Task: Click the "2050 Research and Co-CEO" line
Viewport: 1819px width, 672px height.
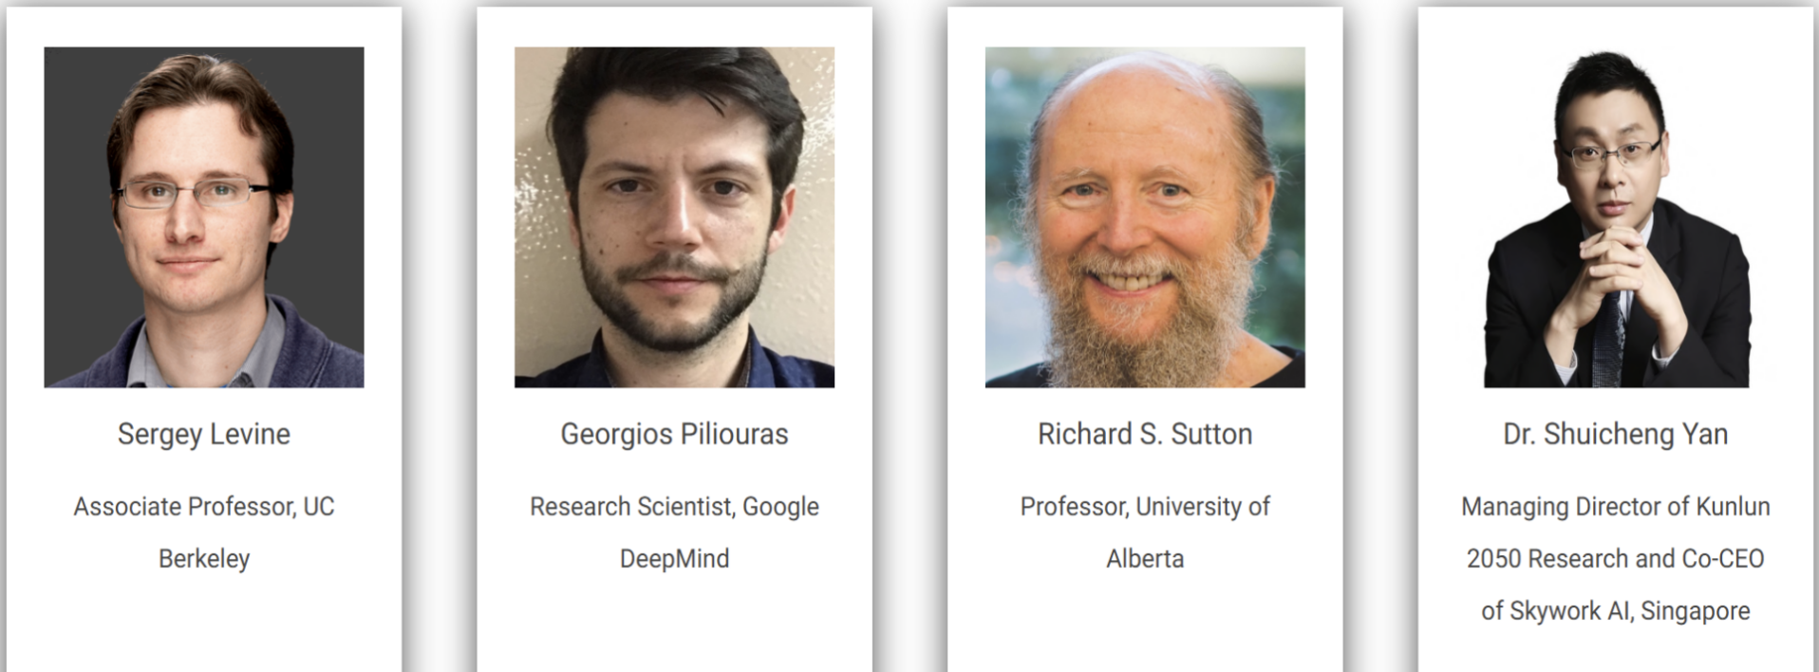Action: pyautogui.click(x=1616, y=558)
